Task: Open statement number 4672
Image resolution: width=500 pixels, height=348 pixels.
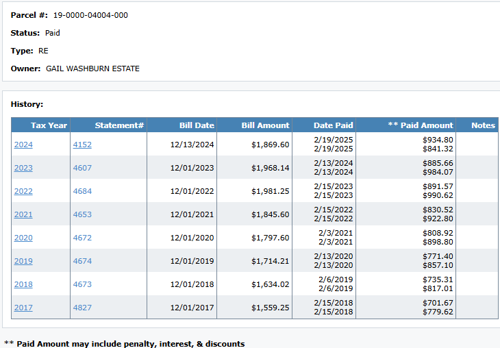Action: point(82,238)
